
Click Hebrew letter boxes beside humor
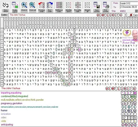click(129, 111)
